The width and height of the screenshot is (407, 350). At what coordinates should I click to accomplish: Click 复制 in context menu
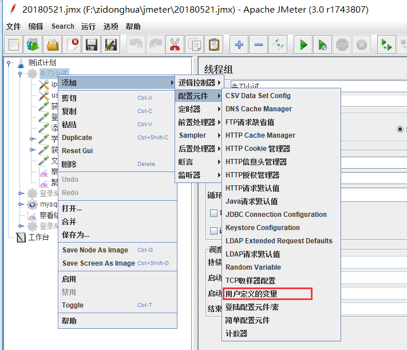pos(117,111)
